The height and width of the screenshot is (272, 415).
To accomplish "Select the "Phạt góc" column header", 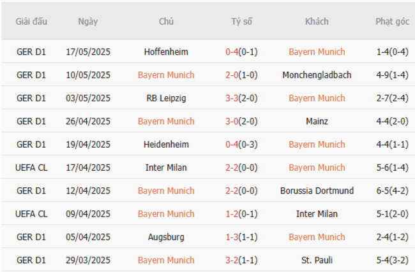I will pos(392,22).
